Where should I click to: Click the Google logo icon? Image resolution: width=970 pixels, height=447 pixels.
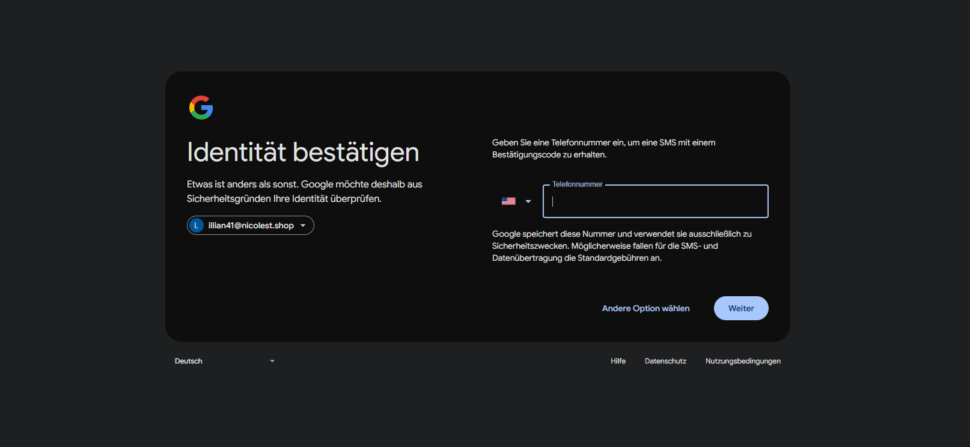pos(201,108)
